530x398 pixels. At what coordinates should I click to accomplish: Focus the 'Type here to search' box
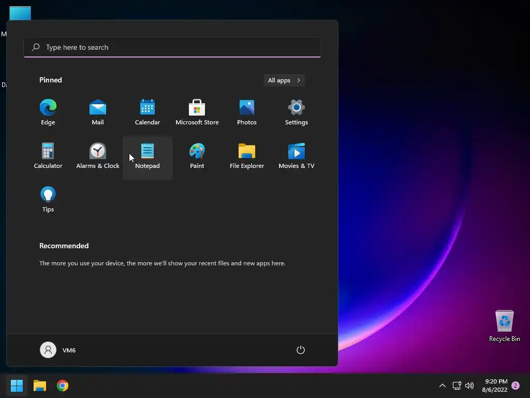(172, 47)
